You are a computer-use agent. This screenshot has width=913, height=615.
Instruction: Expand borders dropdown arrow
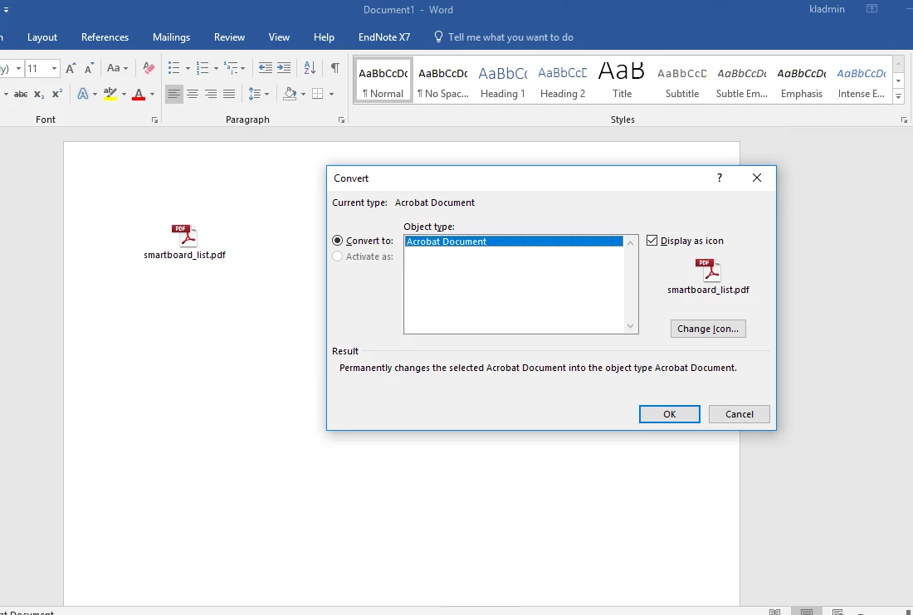[x=331, y=94]
